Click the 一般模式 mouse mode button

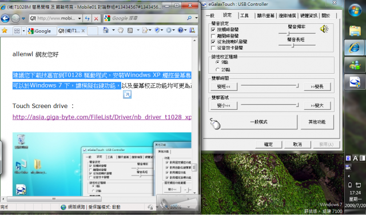(259, 122)
